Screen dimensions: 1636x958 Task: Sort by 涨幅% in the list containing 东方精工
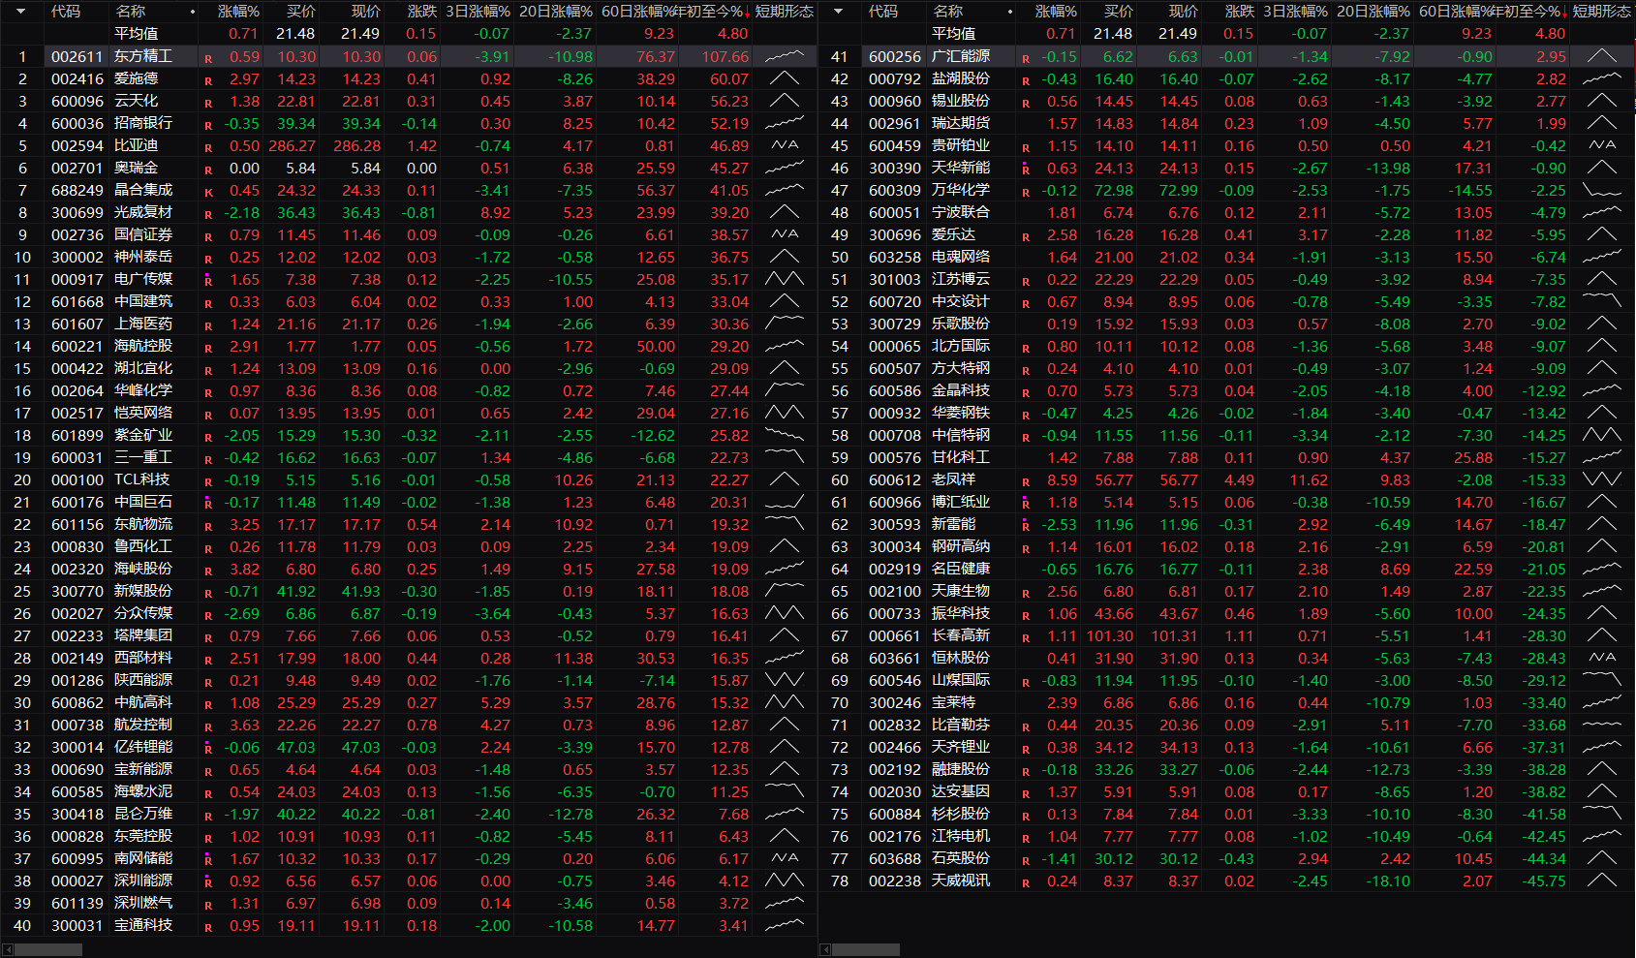238,12
